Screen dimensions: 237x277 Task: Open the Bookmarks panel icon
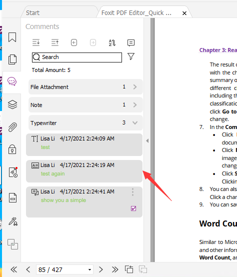12,37
